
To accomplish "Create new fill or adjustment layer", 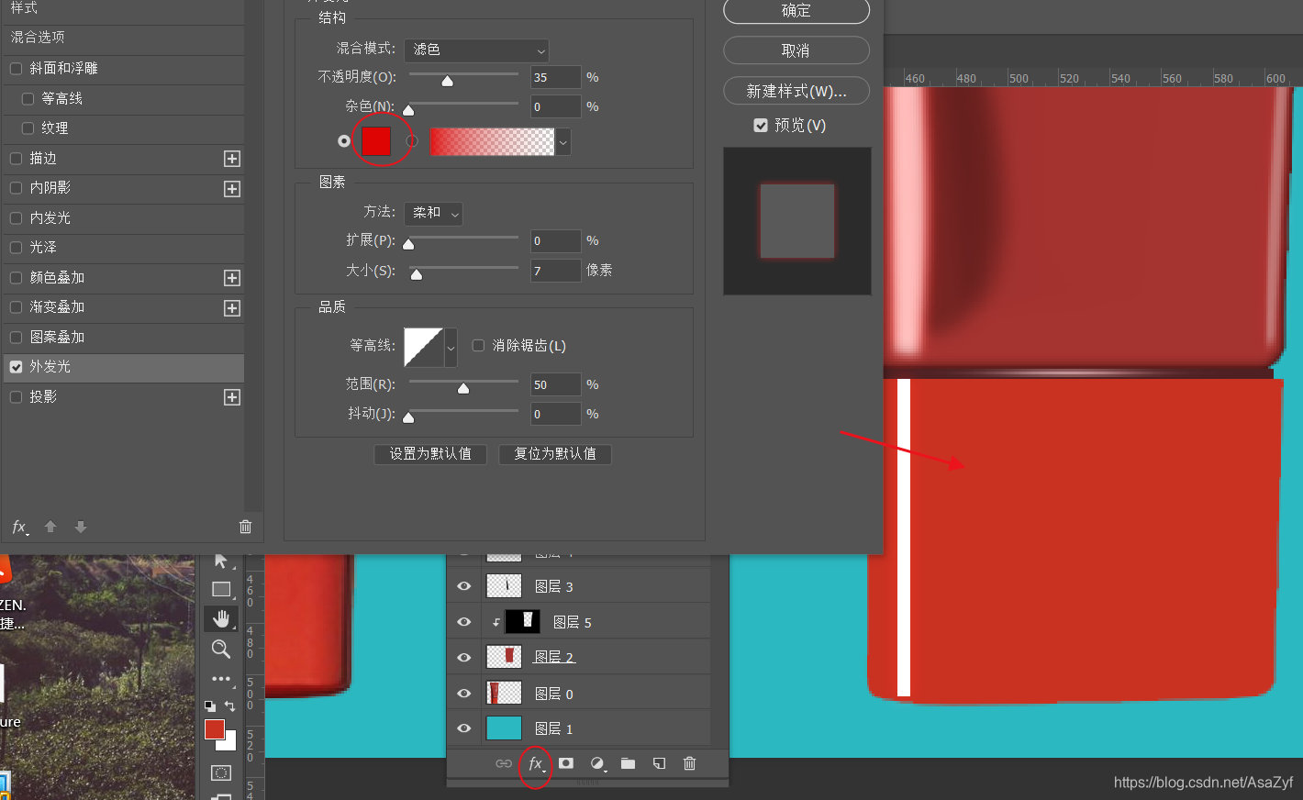I will (597, 763).
